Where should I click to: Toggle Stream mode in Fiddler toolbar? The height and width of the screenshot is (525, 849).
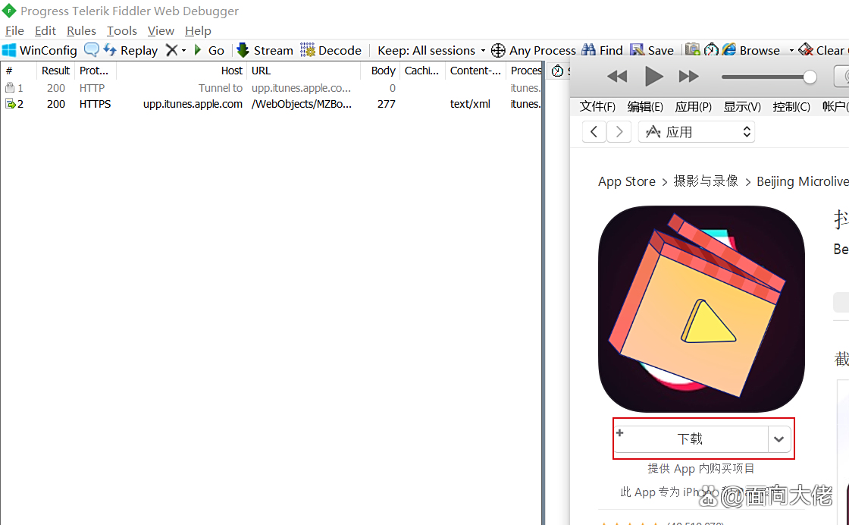click(x=265, y=50)
